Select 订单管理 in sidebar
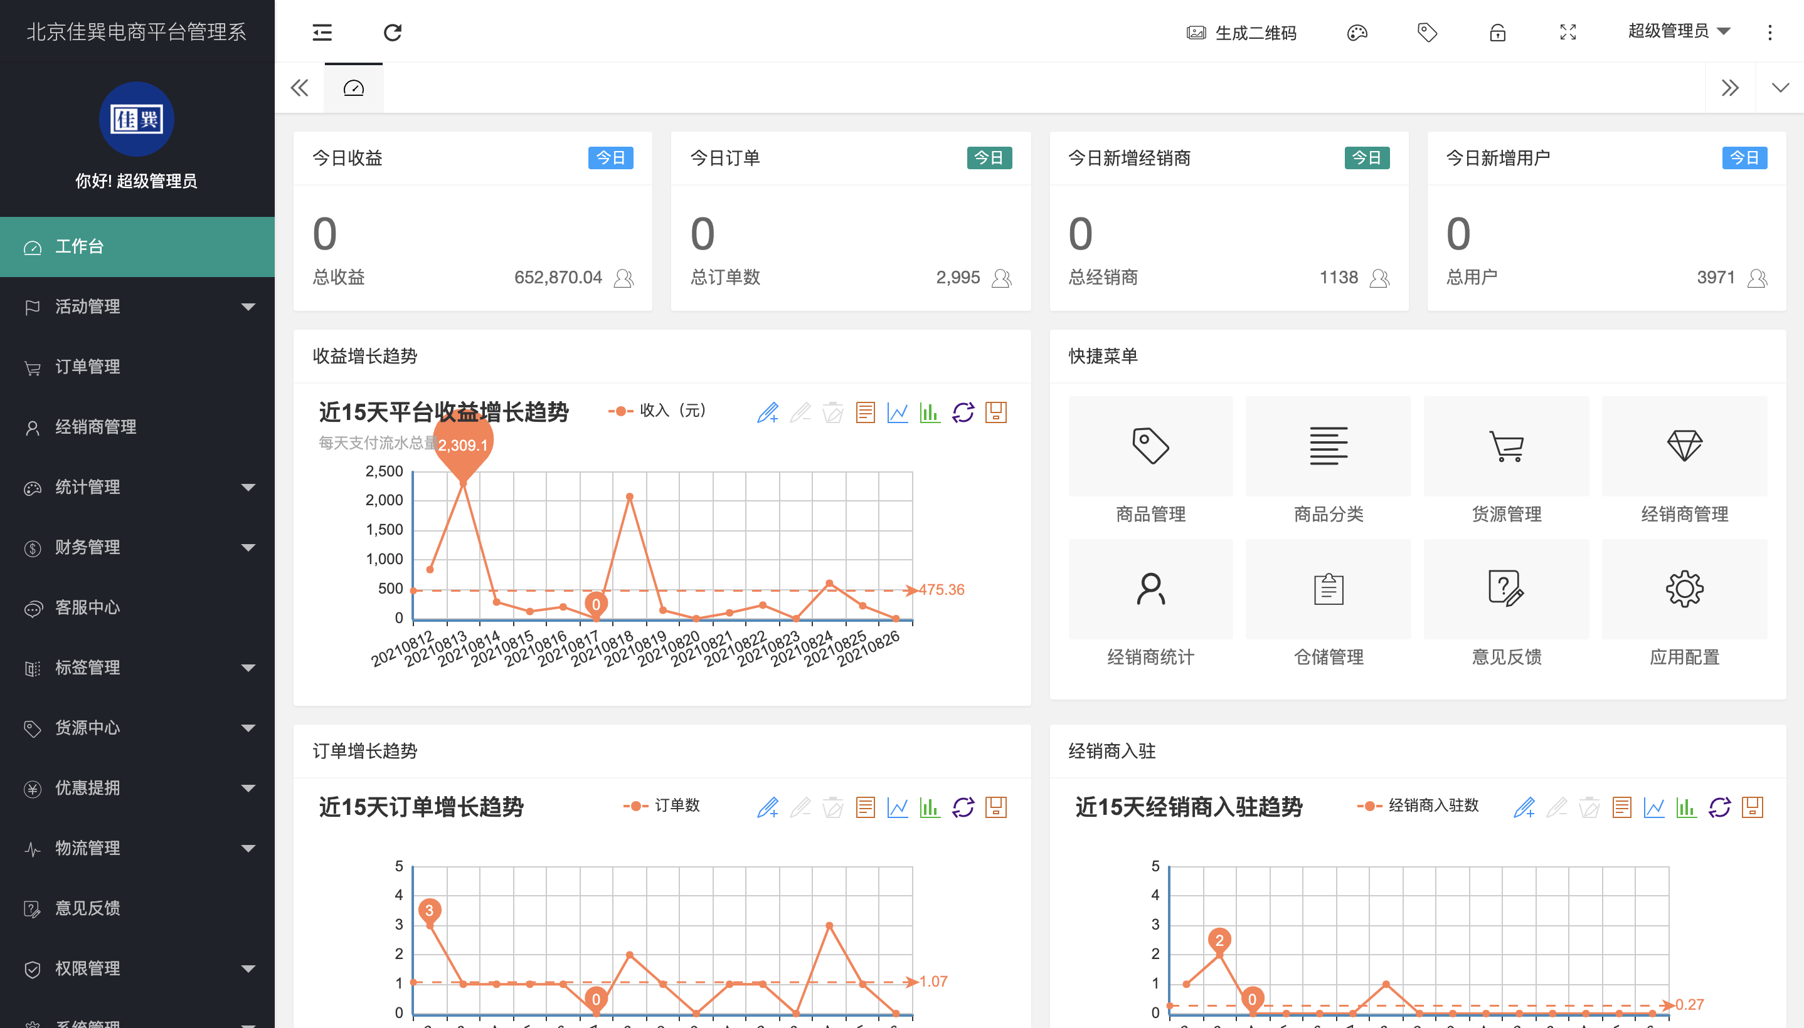This screenshot has width=1804, height=1028. point(88,367)
